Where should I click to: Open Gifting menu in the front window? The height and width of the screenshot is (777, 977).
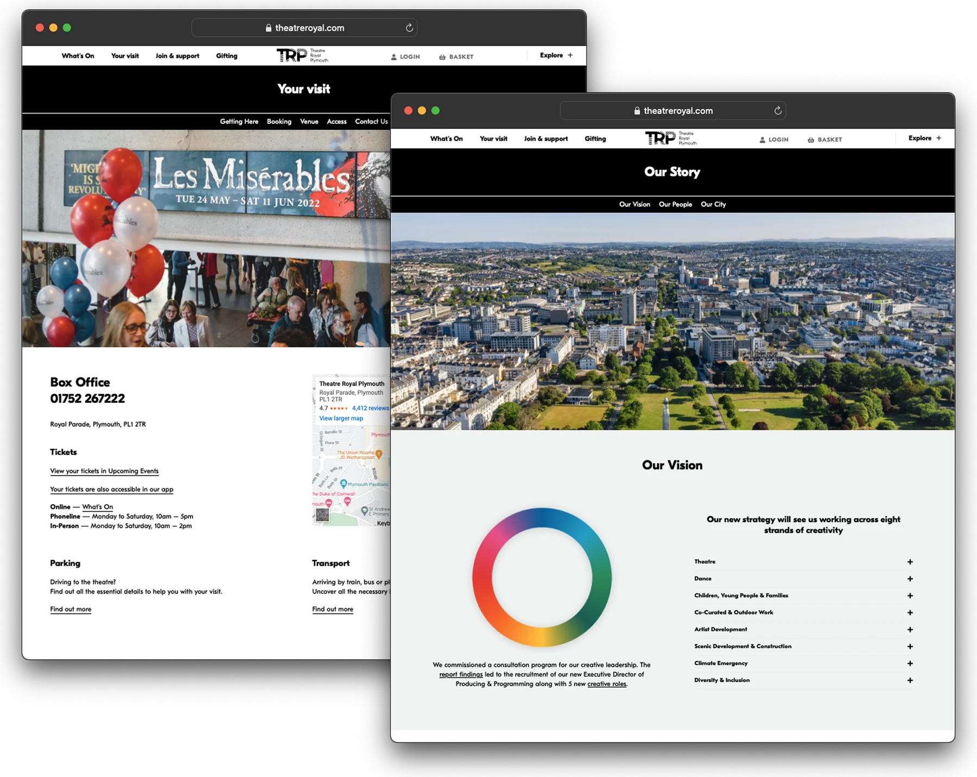595,138
